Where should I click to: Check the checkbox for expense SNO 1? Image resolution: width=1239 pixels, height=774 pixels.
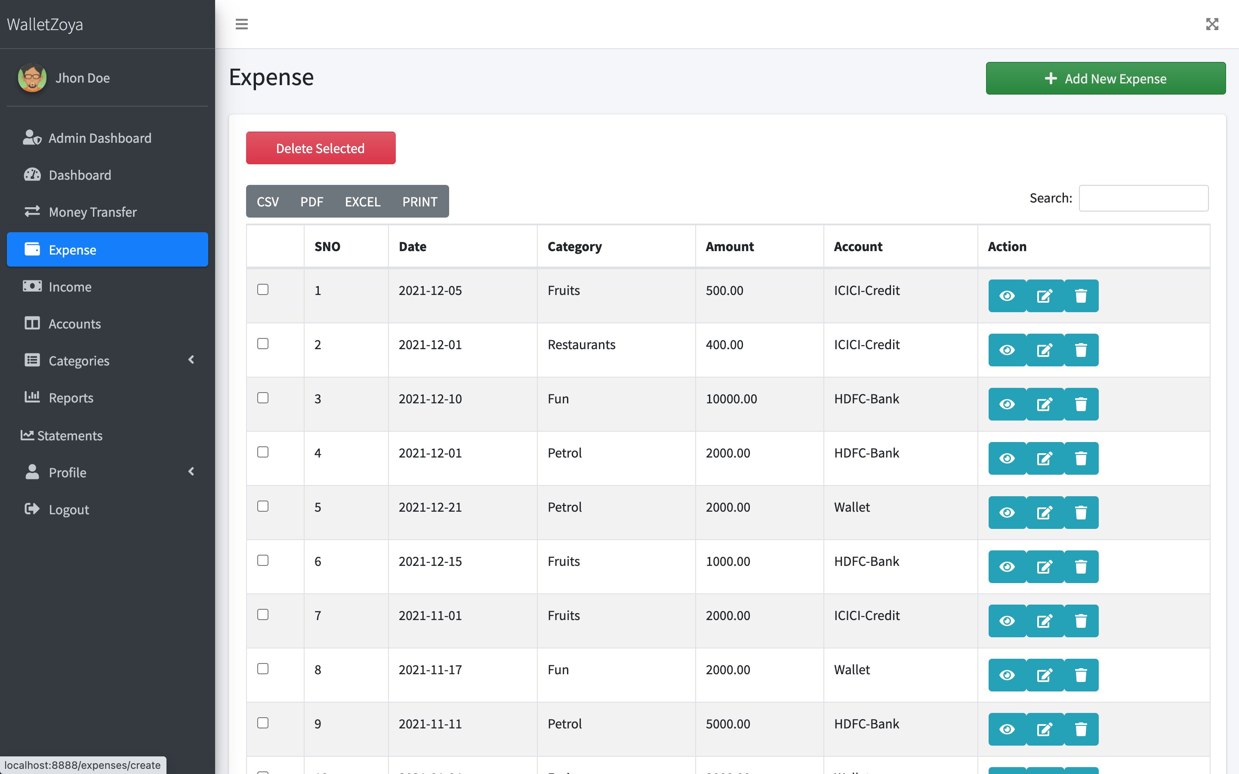coord(263,290)
